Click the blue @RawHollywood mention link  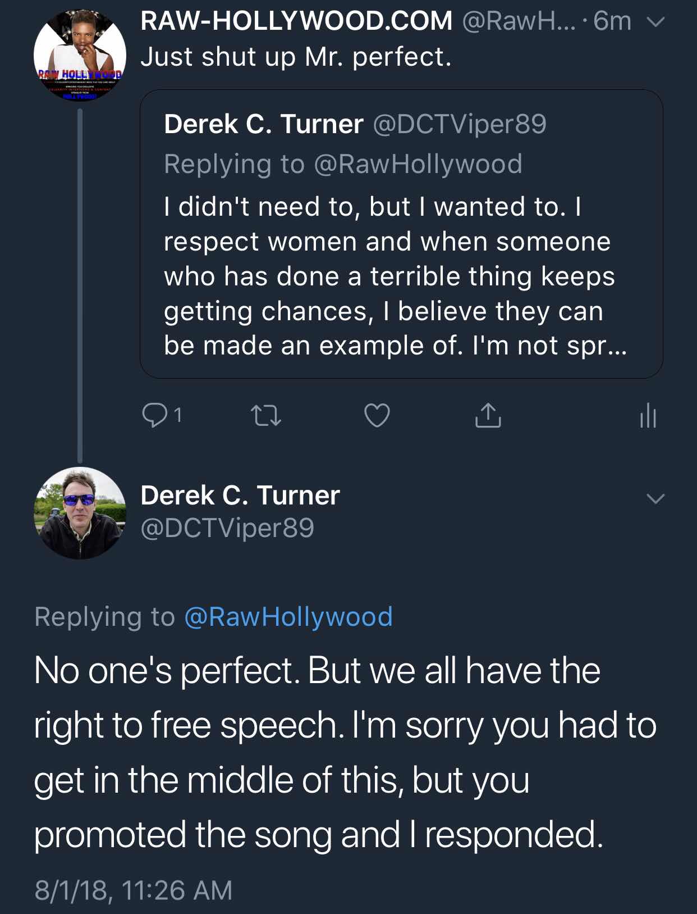pyautogui.click(x=288, y=617)
